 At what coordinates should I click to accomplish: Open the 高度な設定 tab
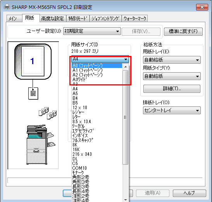pos(53,18)
